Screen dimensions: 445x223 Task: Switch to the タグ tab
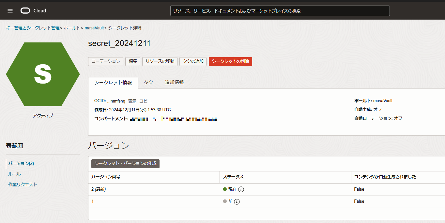[x=148, y=82]
